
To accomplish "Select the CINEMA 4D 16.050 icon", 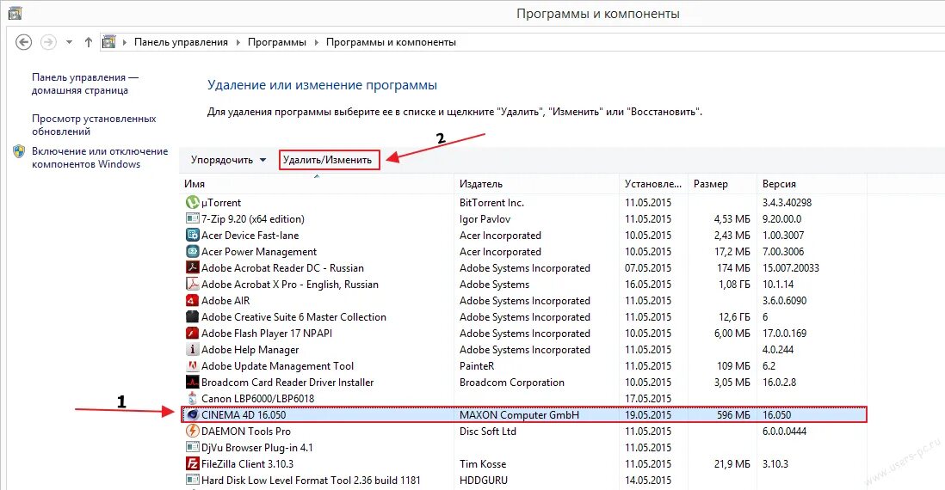I will 192,414.
